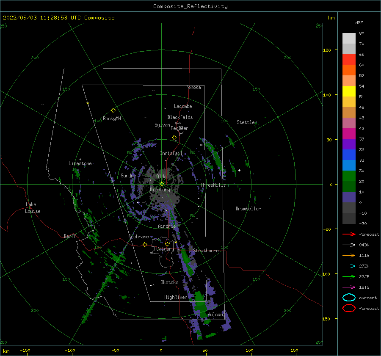Click the Banff label
This screenshot has width=381, height=356.
point(70,236)
